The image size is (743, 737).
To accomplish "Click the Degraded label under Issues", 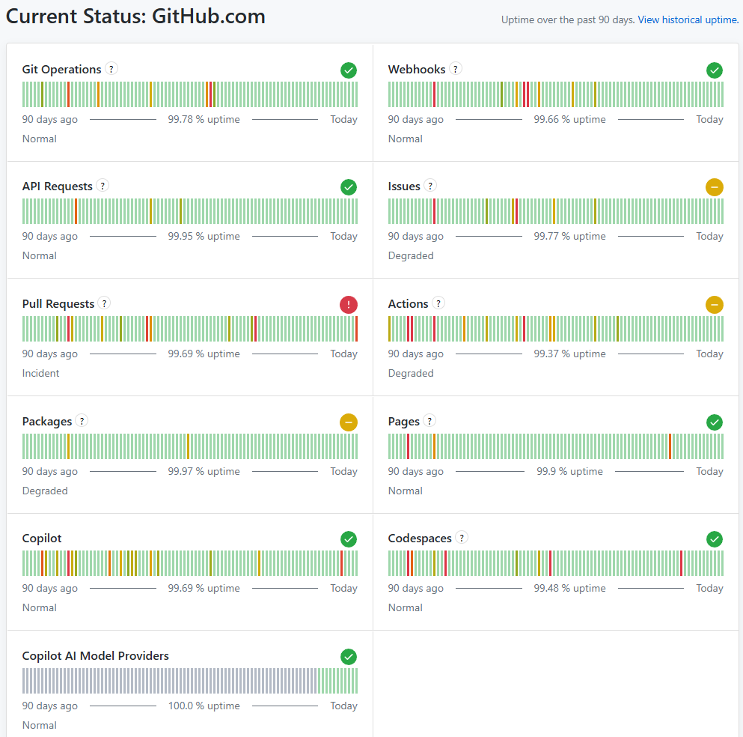I will [411, 255].
